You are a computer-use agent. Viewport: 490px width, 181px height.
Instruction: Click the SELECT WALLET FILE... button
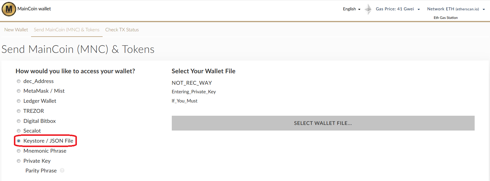point(323,123)
